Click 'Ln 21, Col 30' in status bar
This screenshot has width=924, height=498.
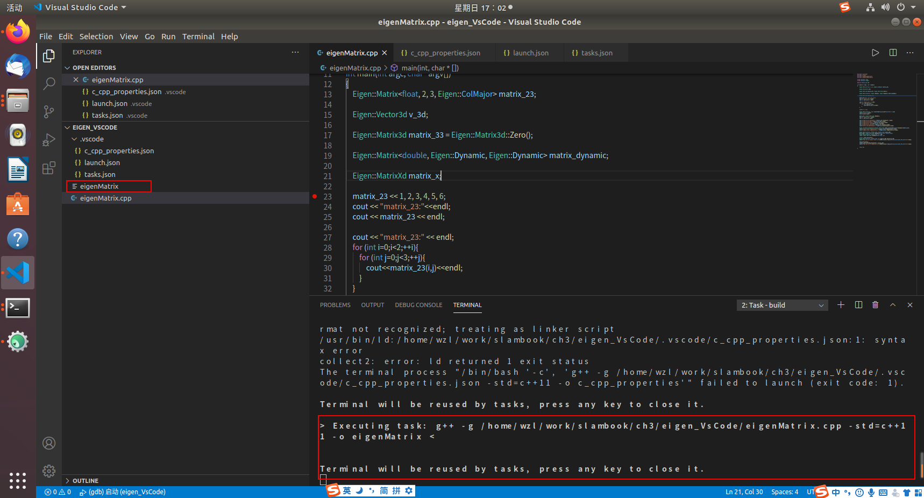[x=744, y=492]
